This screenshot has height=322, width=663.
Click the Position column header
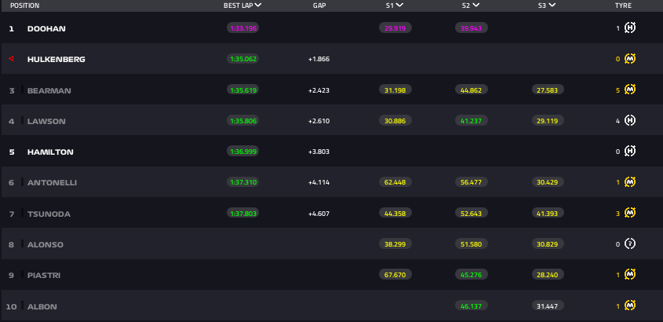coord(25,5)
